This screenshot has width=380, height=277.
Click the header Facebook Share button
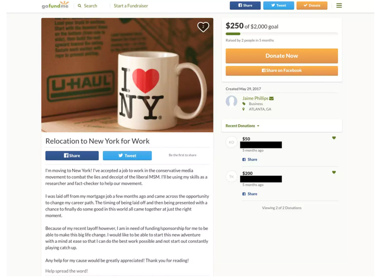click(x=245, y=5)
